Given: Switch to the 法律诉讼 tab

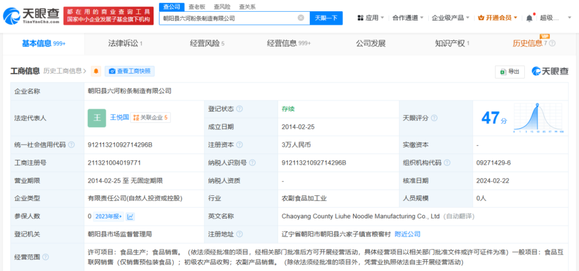Looking at the screenshot, I should (x=125, y=43).
